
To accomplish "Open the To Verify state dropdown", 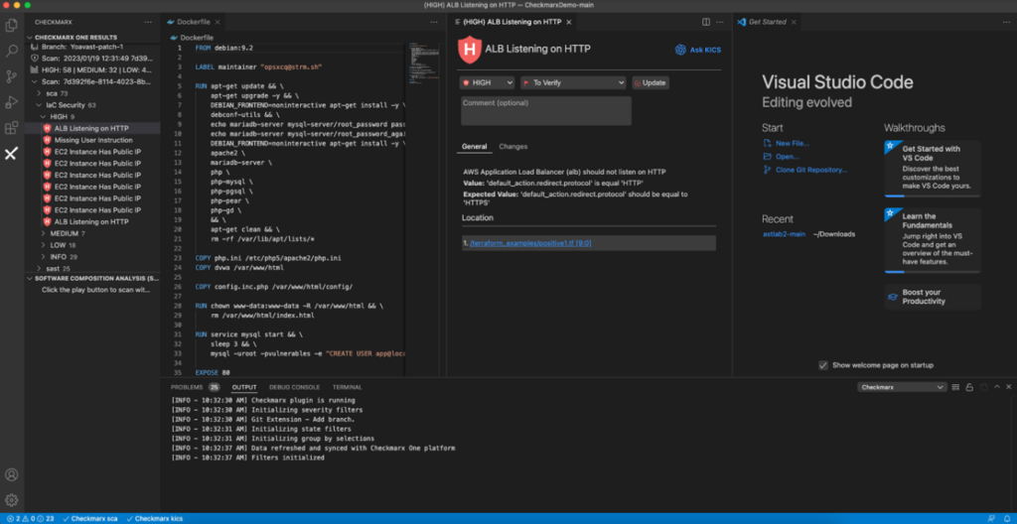I will pos(573,83).
